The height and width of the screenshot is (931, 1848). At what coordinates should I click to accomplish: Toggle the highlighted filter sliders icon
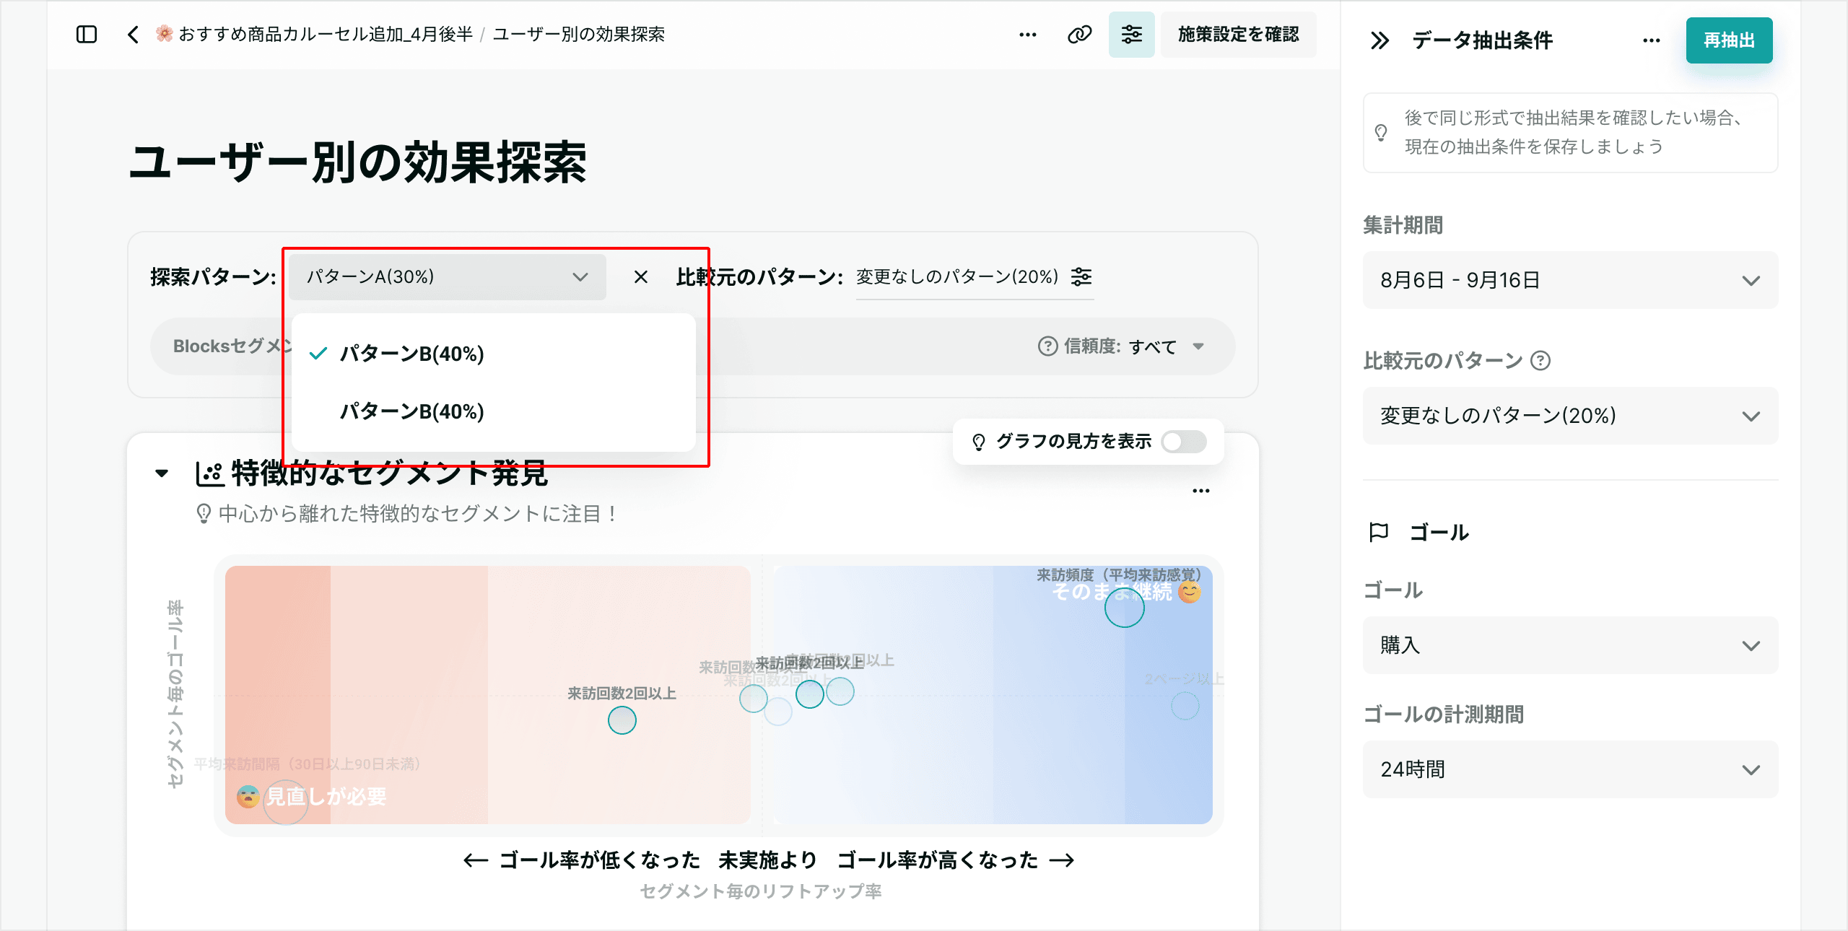pos(1131,34)
